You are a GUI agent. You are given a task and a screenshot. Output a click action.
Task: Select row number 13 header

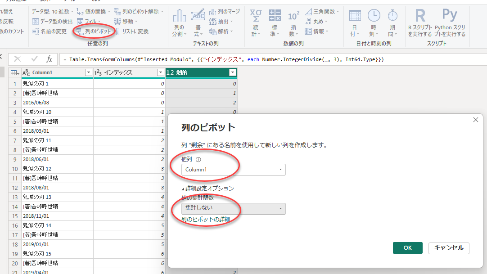(x=14, y=197)
